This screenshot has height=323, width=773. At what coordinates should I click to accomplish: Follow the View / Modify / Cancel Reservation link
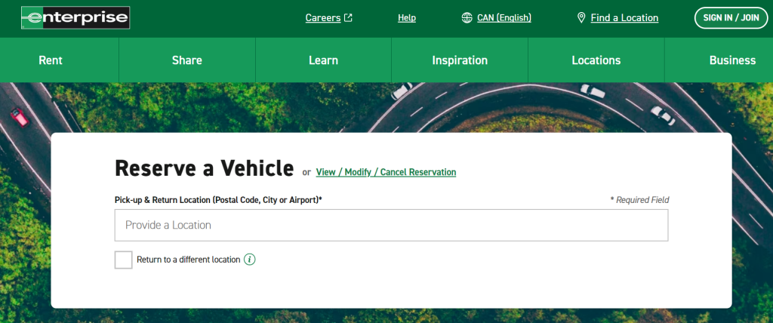[386, 172]
